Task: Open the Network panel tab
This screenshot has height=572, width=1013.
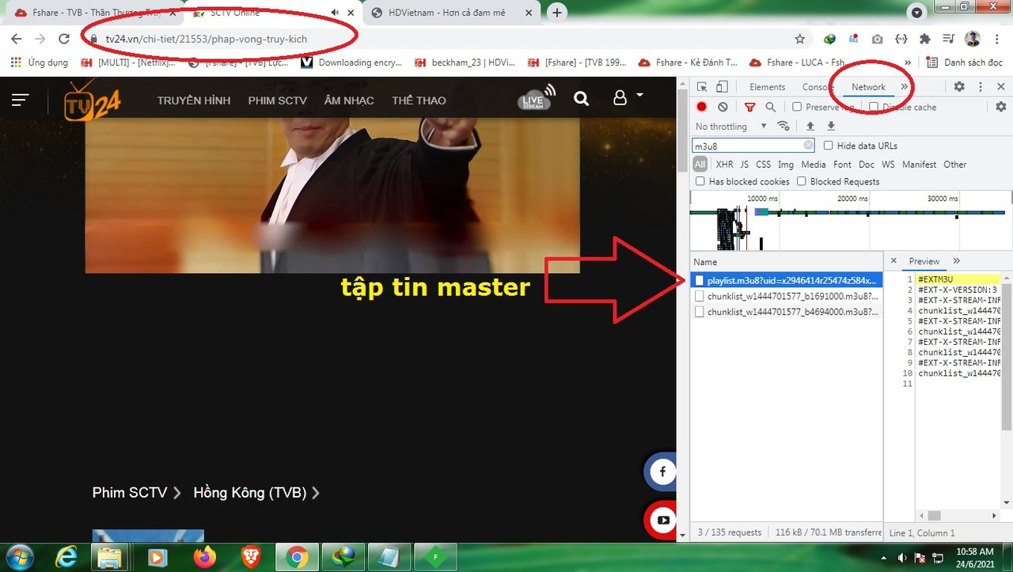Action: 868,87
